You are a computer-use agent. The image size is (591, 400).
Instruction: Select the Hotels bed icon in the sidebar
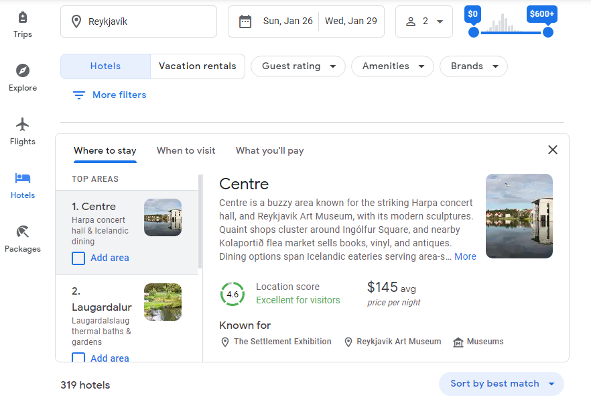pyautogui.click(x=23, y=178)
